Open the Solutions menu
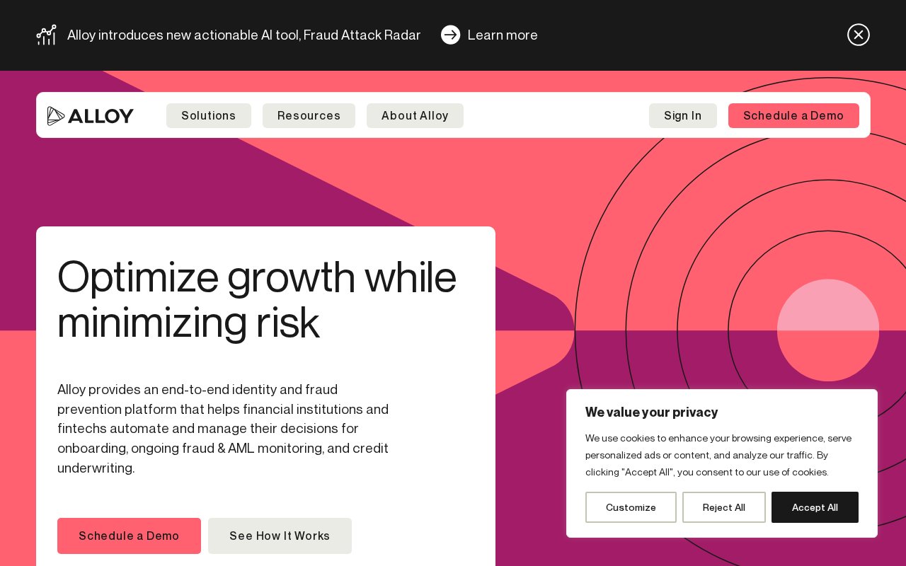This screenshot has width=906, height=566. 209,115
